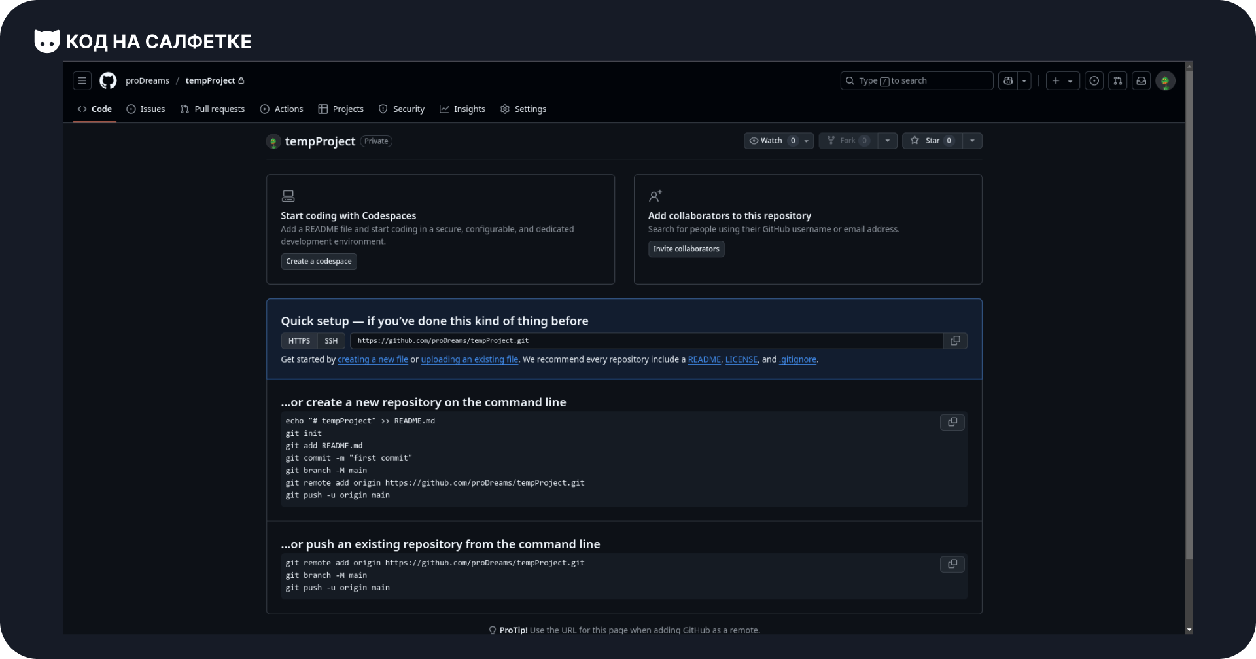Screen dimensions: 1256x659
Task: Click 'Add collaborators to this repository' heading
Action: 729,216
